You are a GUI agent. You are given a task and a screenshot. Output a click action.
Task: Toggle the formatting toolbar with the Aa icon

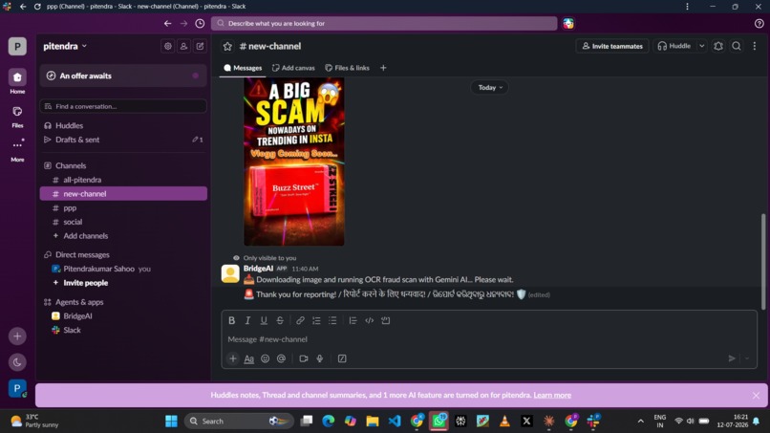pos(249,358)
